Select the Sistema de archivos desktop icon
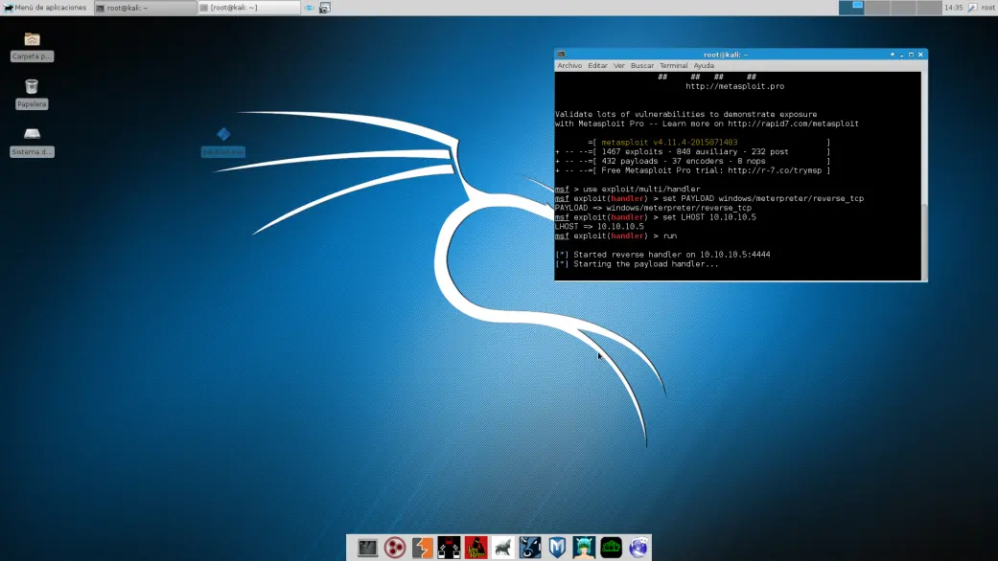This screenshot has height=561, width=998. pos(32,142)
